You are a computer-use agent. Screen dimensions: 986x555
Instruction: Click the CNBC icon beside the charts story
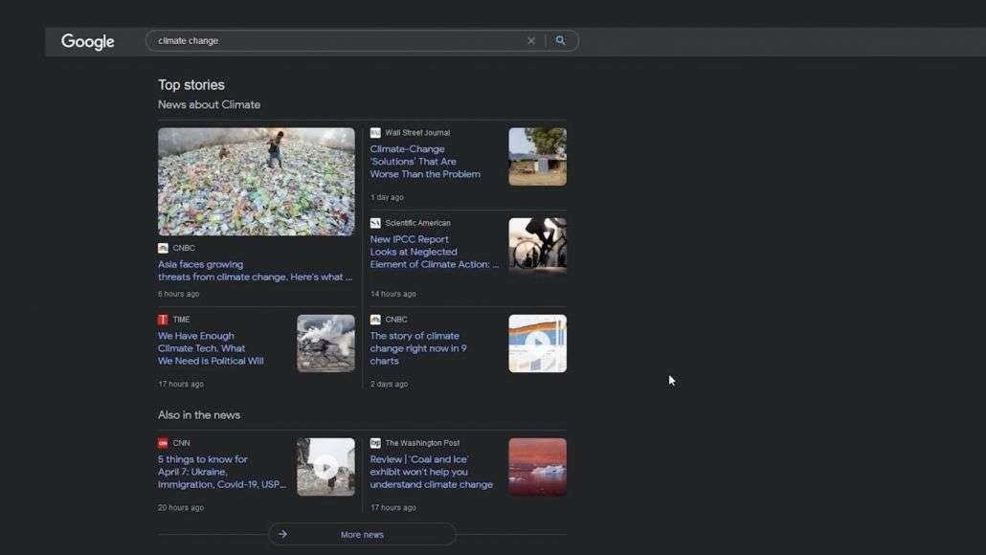click(x=375, y=320)
